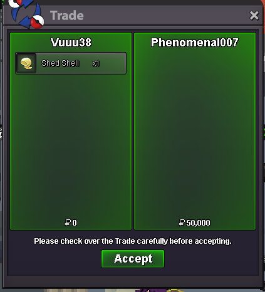Click the right end of Shed Shell row

point(117,63)
